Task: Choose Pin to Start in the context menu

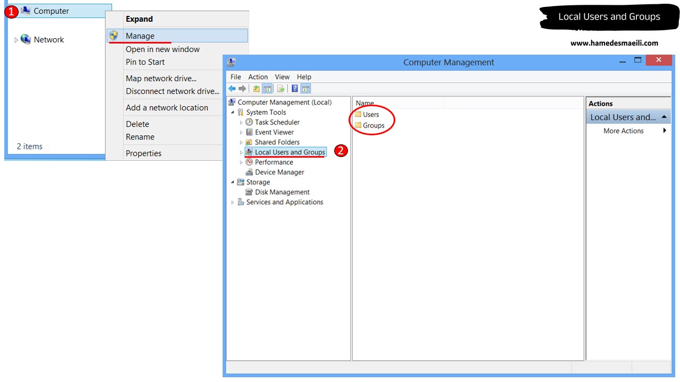Action: point(145,62)
